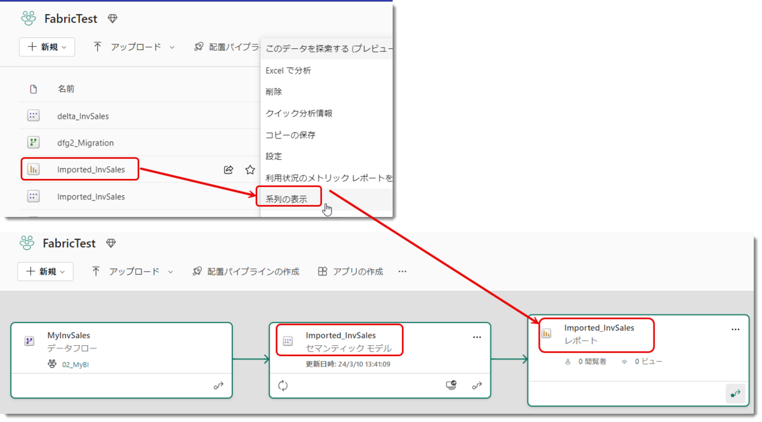Click the dfg2_Migration dataflow icon

(x=34, y=143)
